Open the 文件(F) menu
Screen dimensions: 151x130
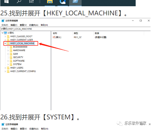coord(5,25)
